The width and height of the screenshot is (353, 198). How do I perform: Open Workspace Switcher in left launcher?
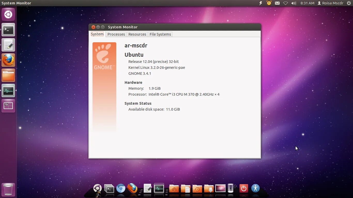(x=8, y=106)
